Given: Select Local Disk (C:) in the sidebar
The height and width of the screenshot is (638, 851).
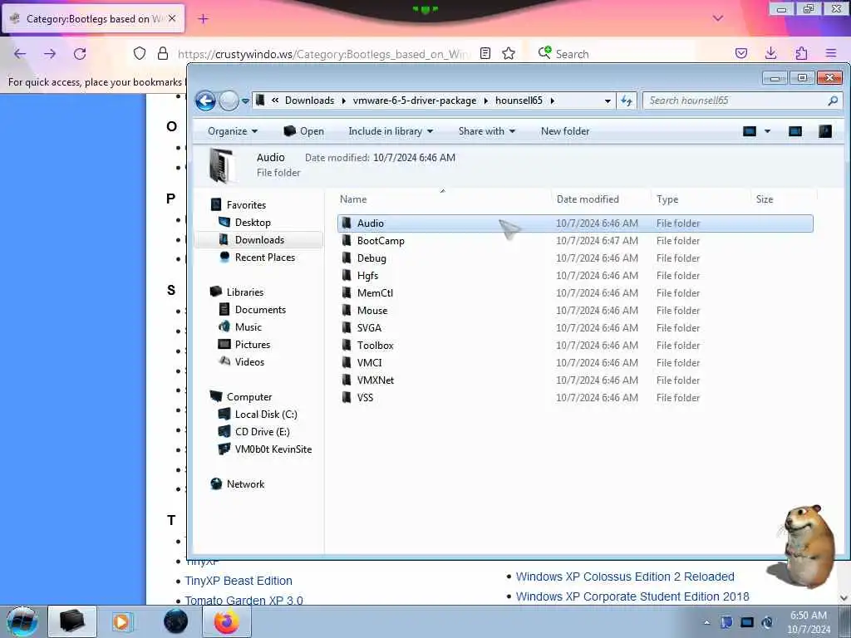Looking at the screenshot, I should click(x=265, y=415).
